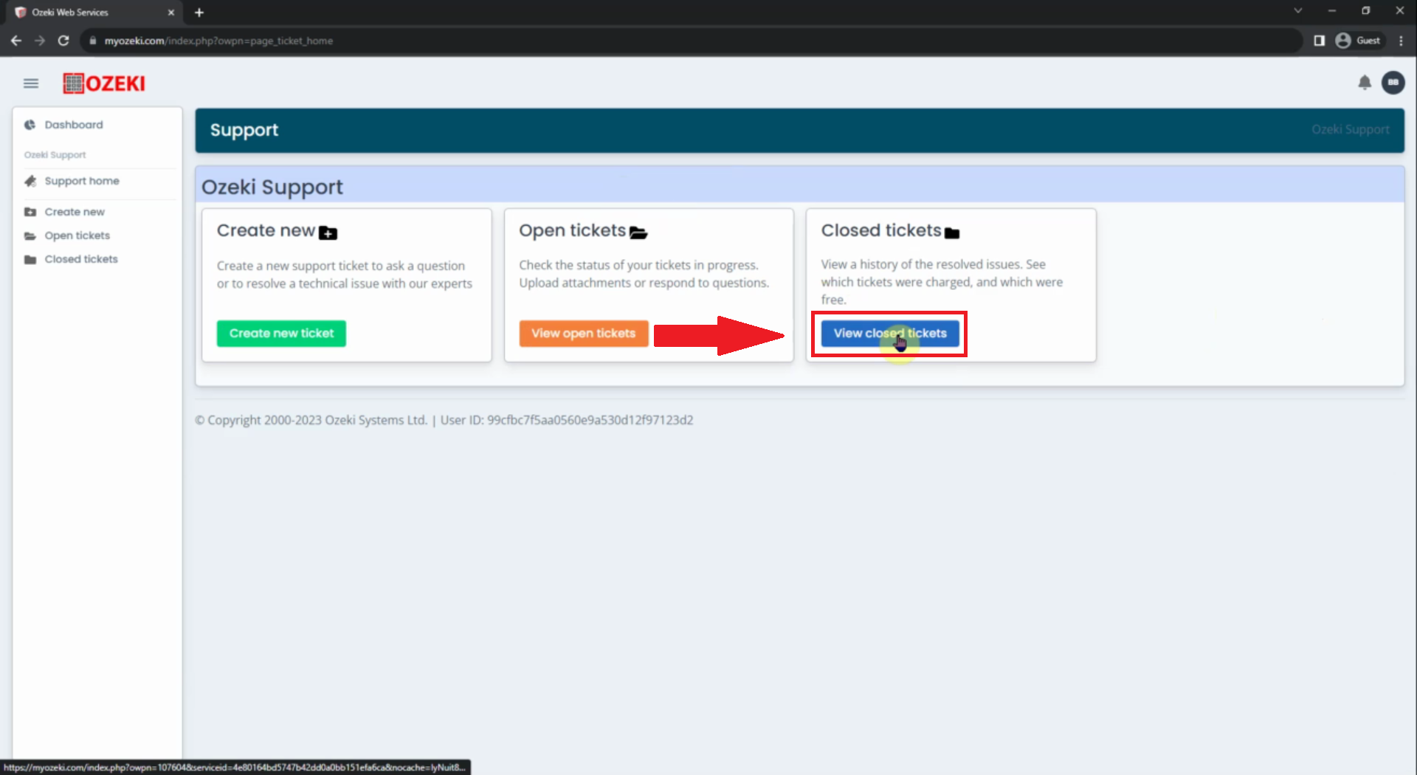Open the notifications bell
The image size is (1417, 775).
(1365, 83)
